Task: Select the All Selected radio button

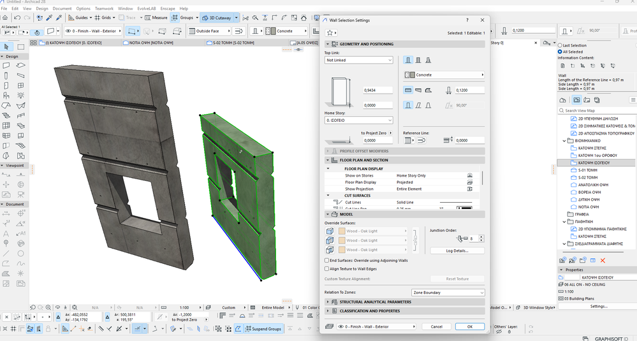Action: coord(560,52)
